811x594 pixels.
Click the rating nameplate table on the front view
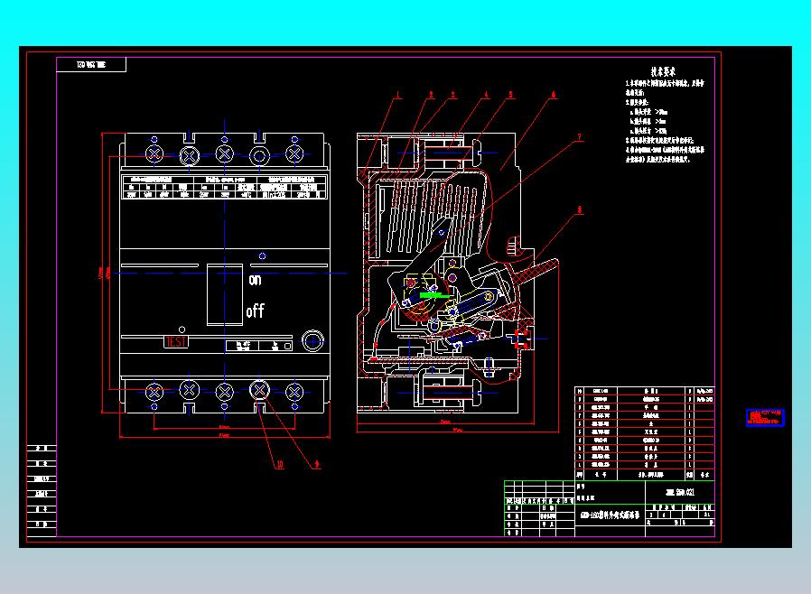point(225,187)
